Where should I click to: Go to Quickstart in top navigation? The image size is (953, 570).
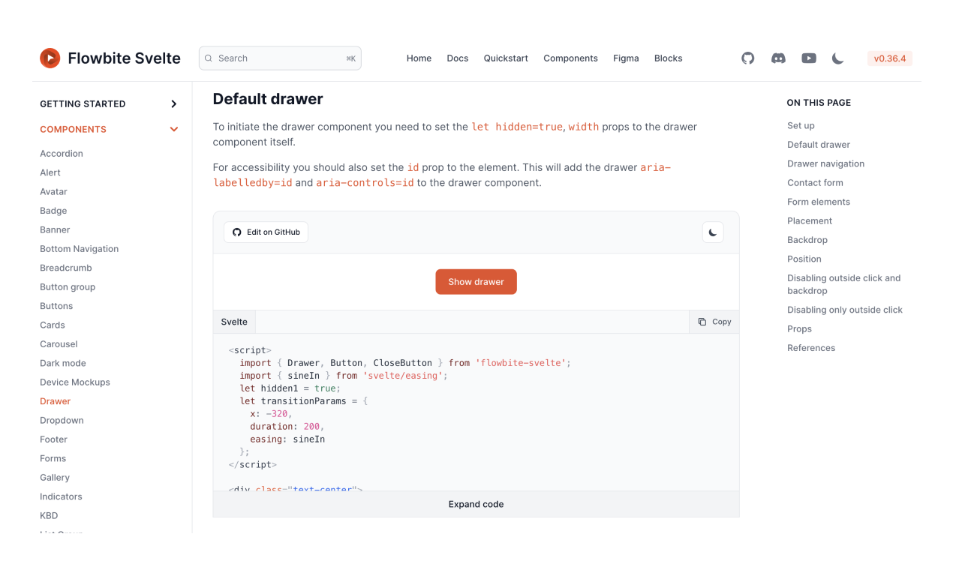pyautogui.click(x=506, y=58)
